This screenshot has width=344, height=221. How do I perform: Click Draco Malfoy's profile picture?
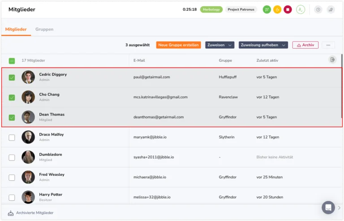point(28,137)
